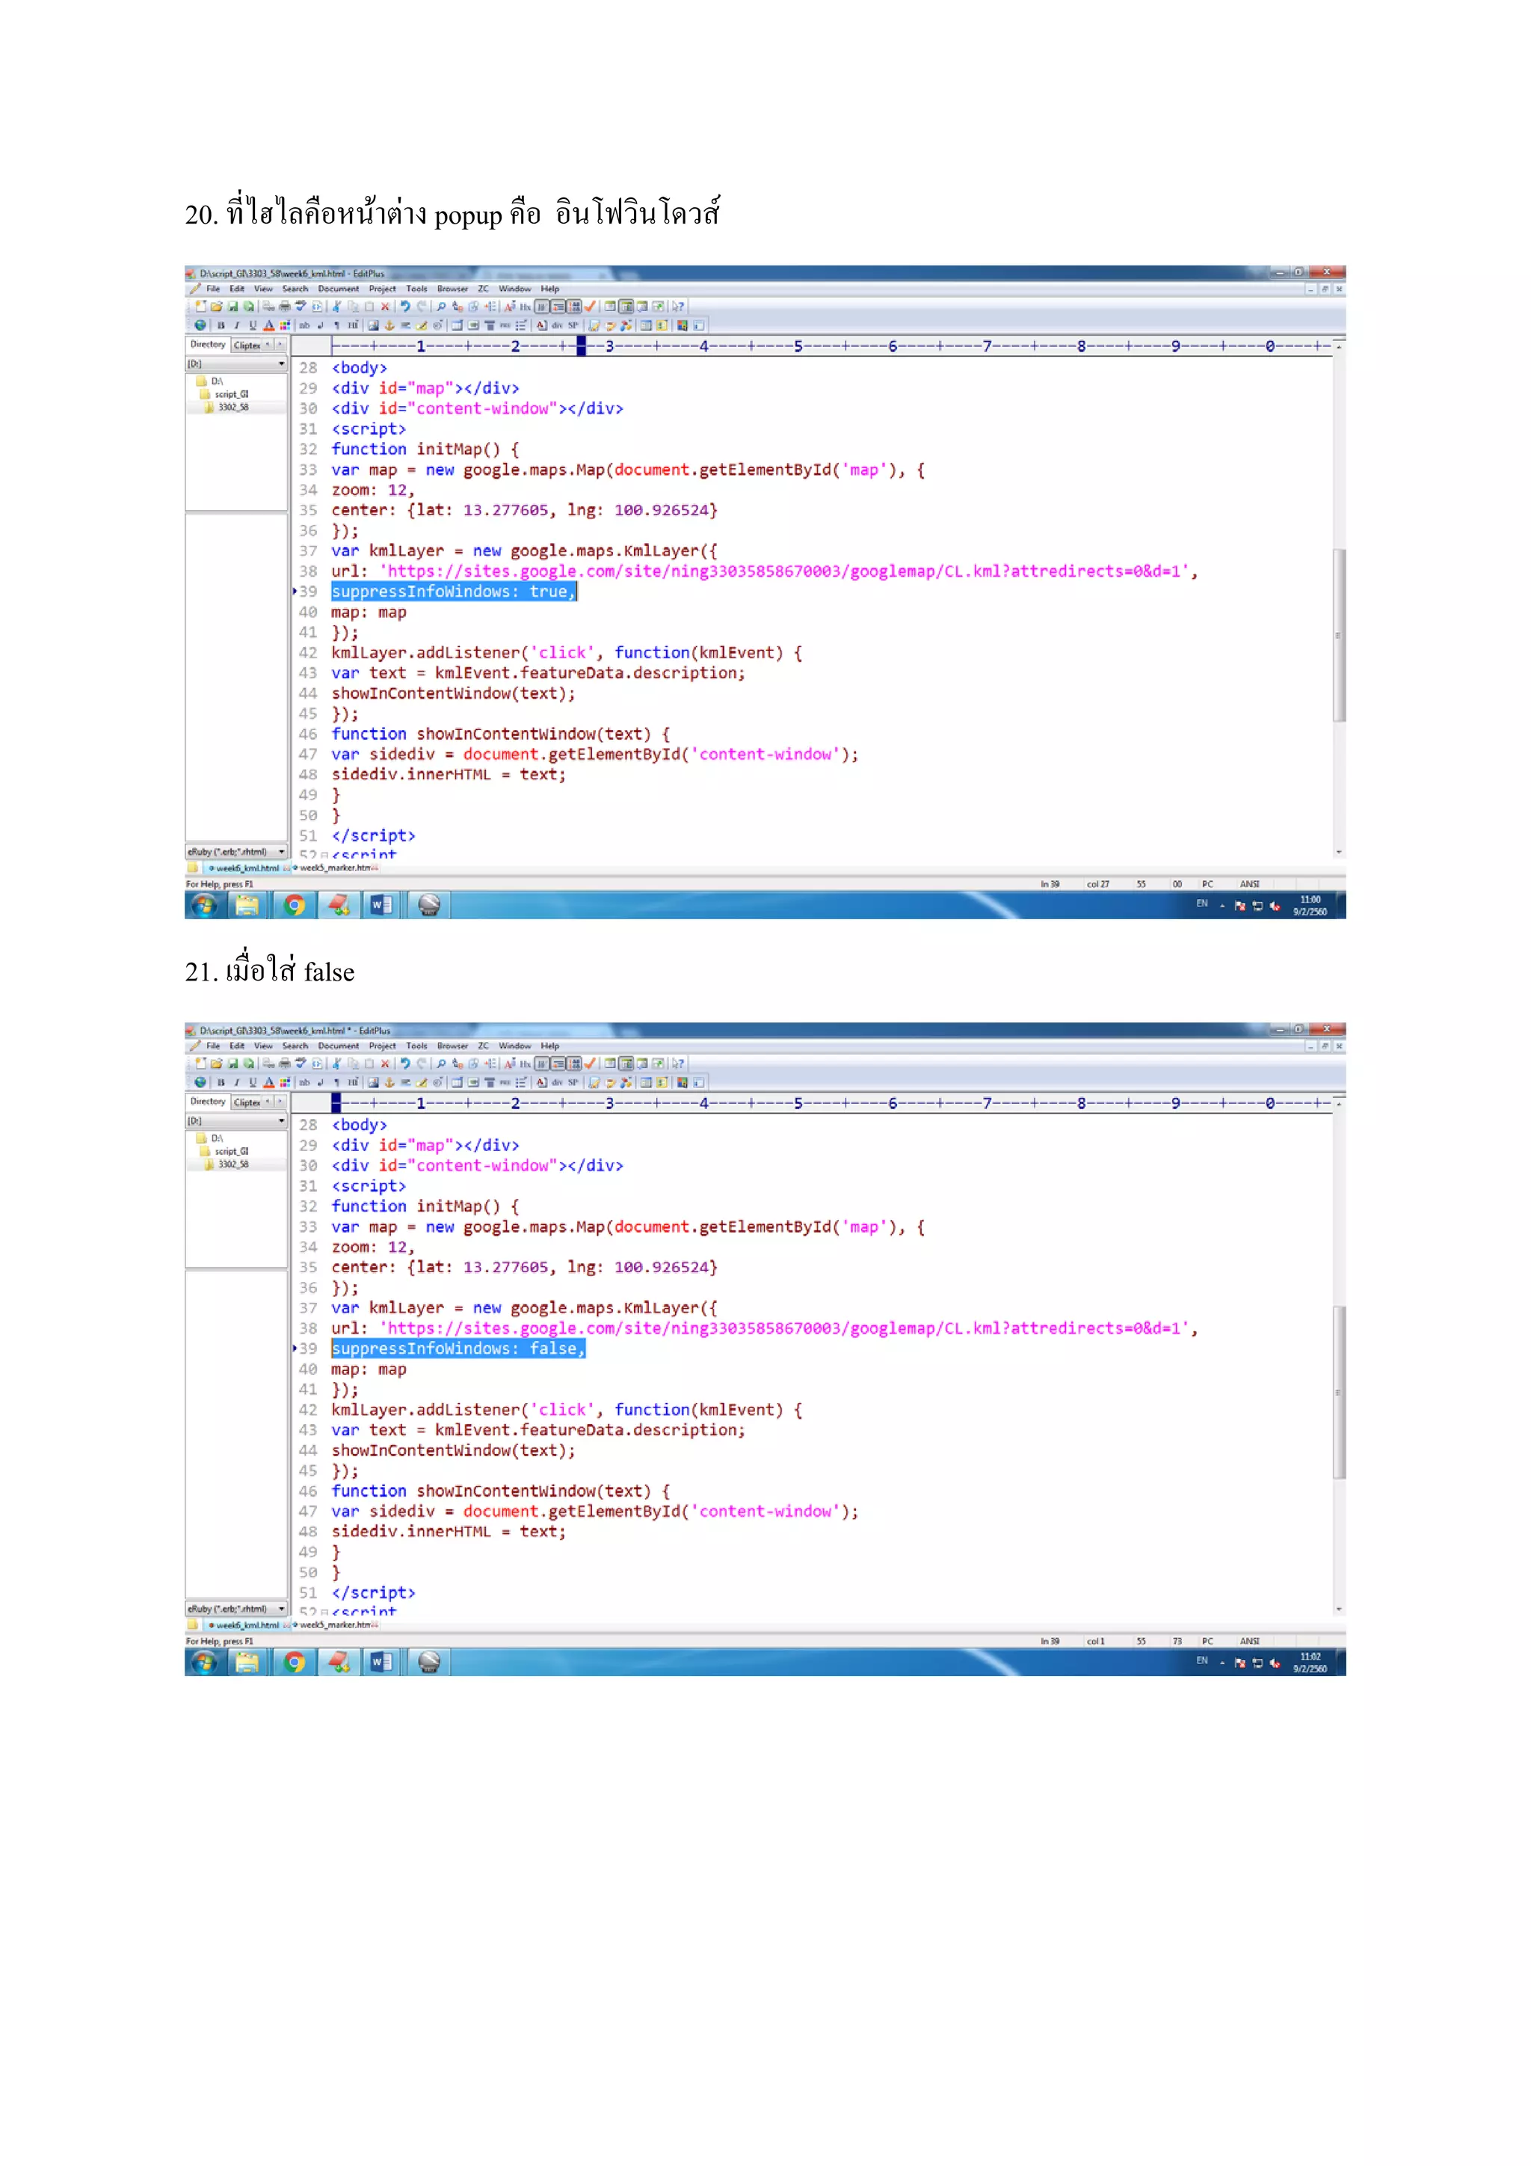Open eRuby file filter dropdown in step 20 window
This screenshot has height=2166, width=1531.
click(237, 852)
